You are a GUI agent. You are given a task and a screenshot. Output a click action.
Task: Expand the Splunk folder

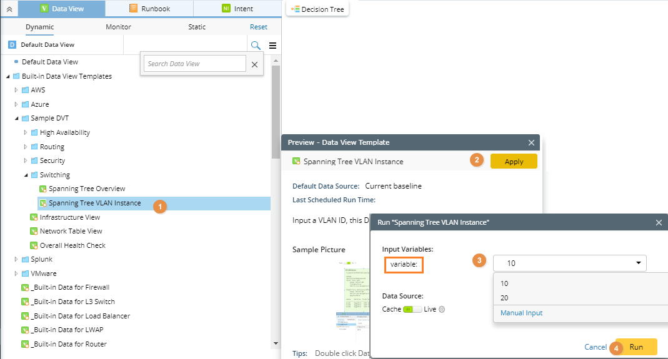16,259
